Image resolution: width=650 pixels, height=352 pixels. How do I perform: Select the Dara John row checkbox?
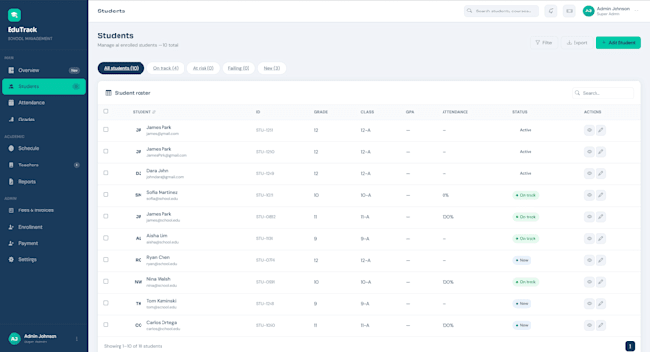(106, 173)
